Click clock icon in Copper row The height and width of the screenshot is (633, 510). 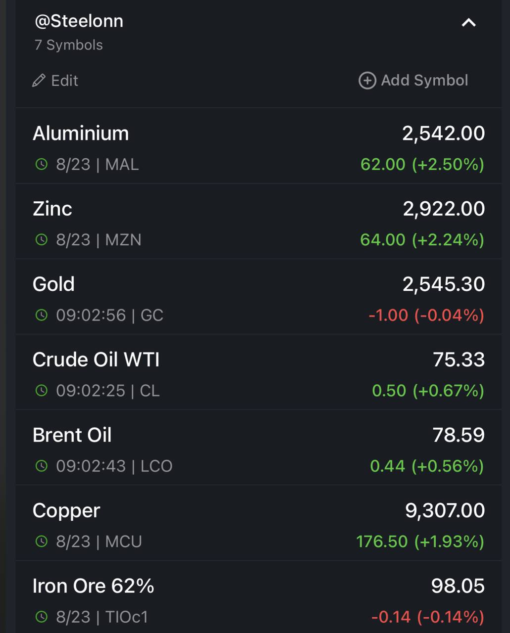click(x=42, y=542)
